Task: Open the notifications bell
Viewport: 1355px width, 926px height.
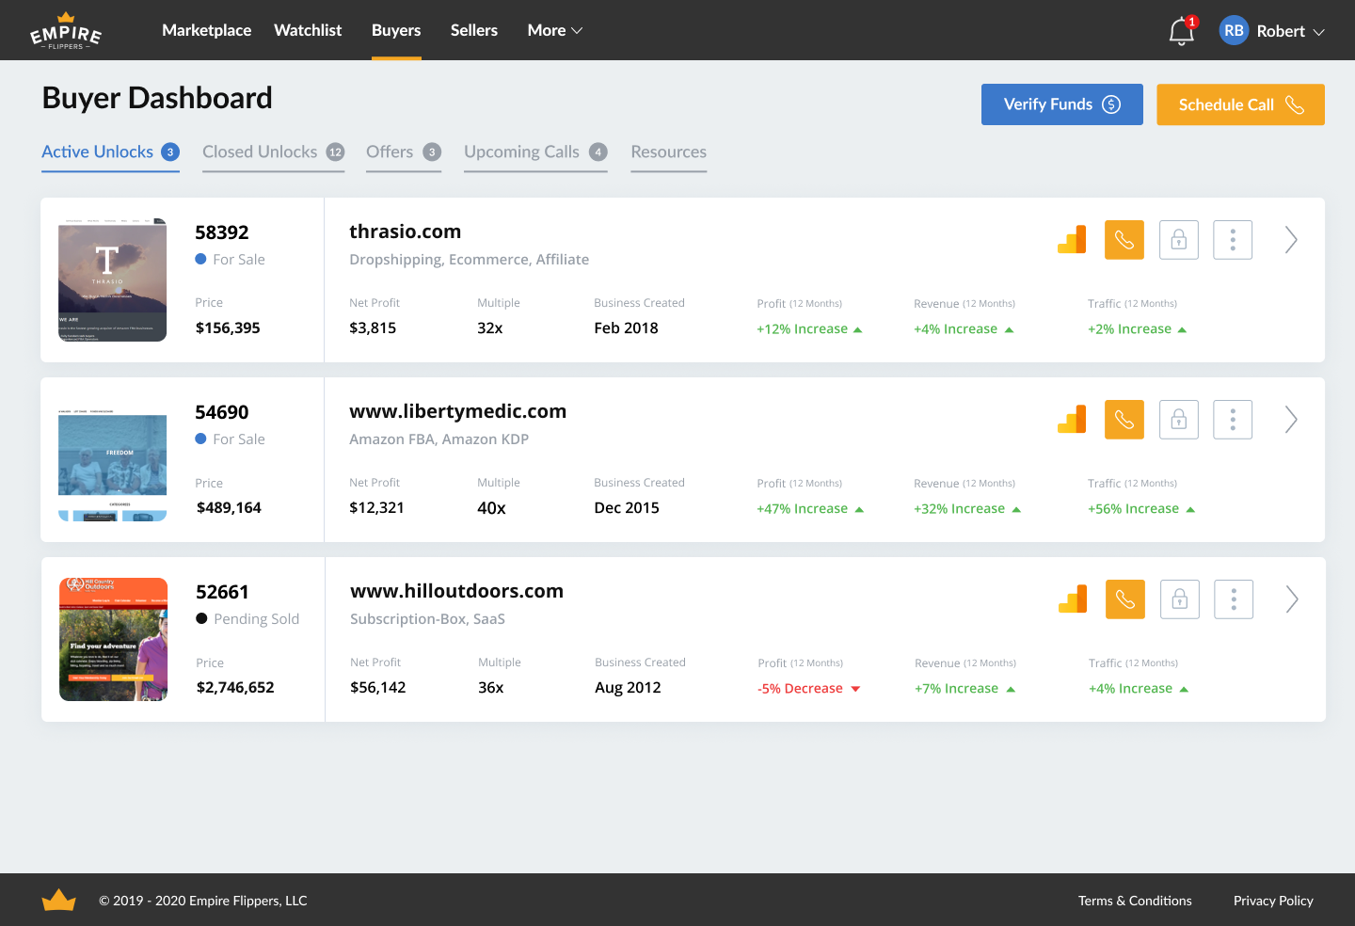Action: coord(1182,31)
